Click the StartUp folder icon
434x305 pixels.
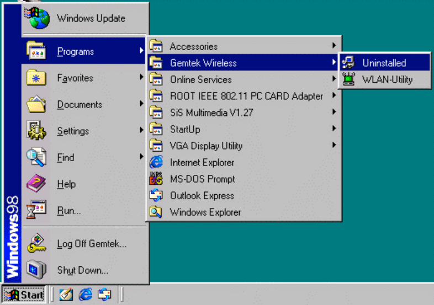(156, 129)
